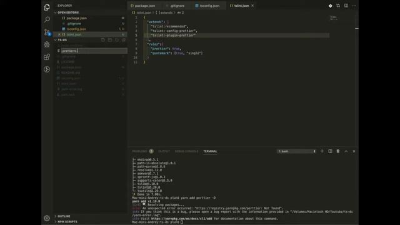Split the terminal pane

coord(330,151)
